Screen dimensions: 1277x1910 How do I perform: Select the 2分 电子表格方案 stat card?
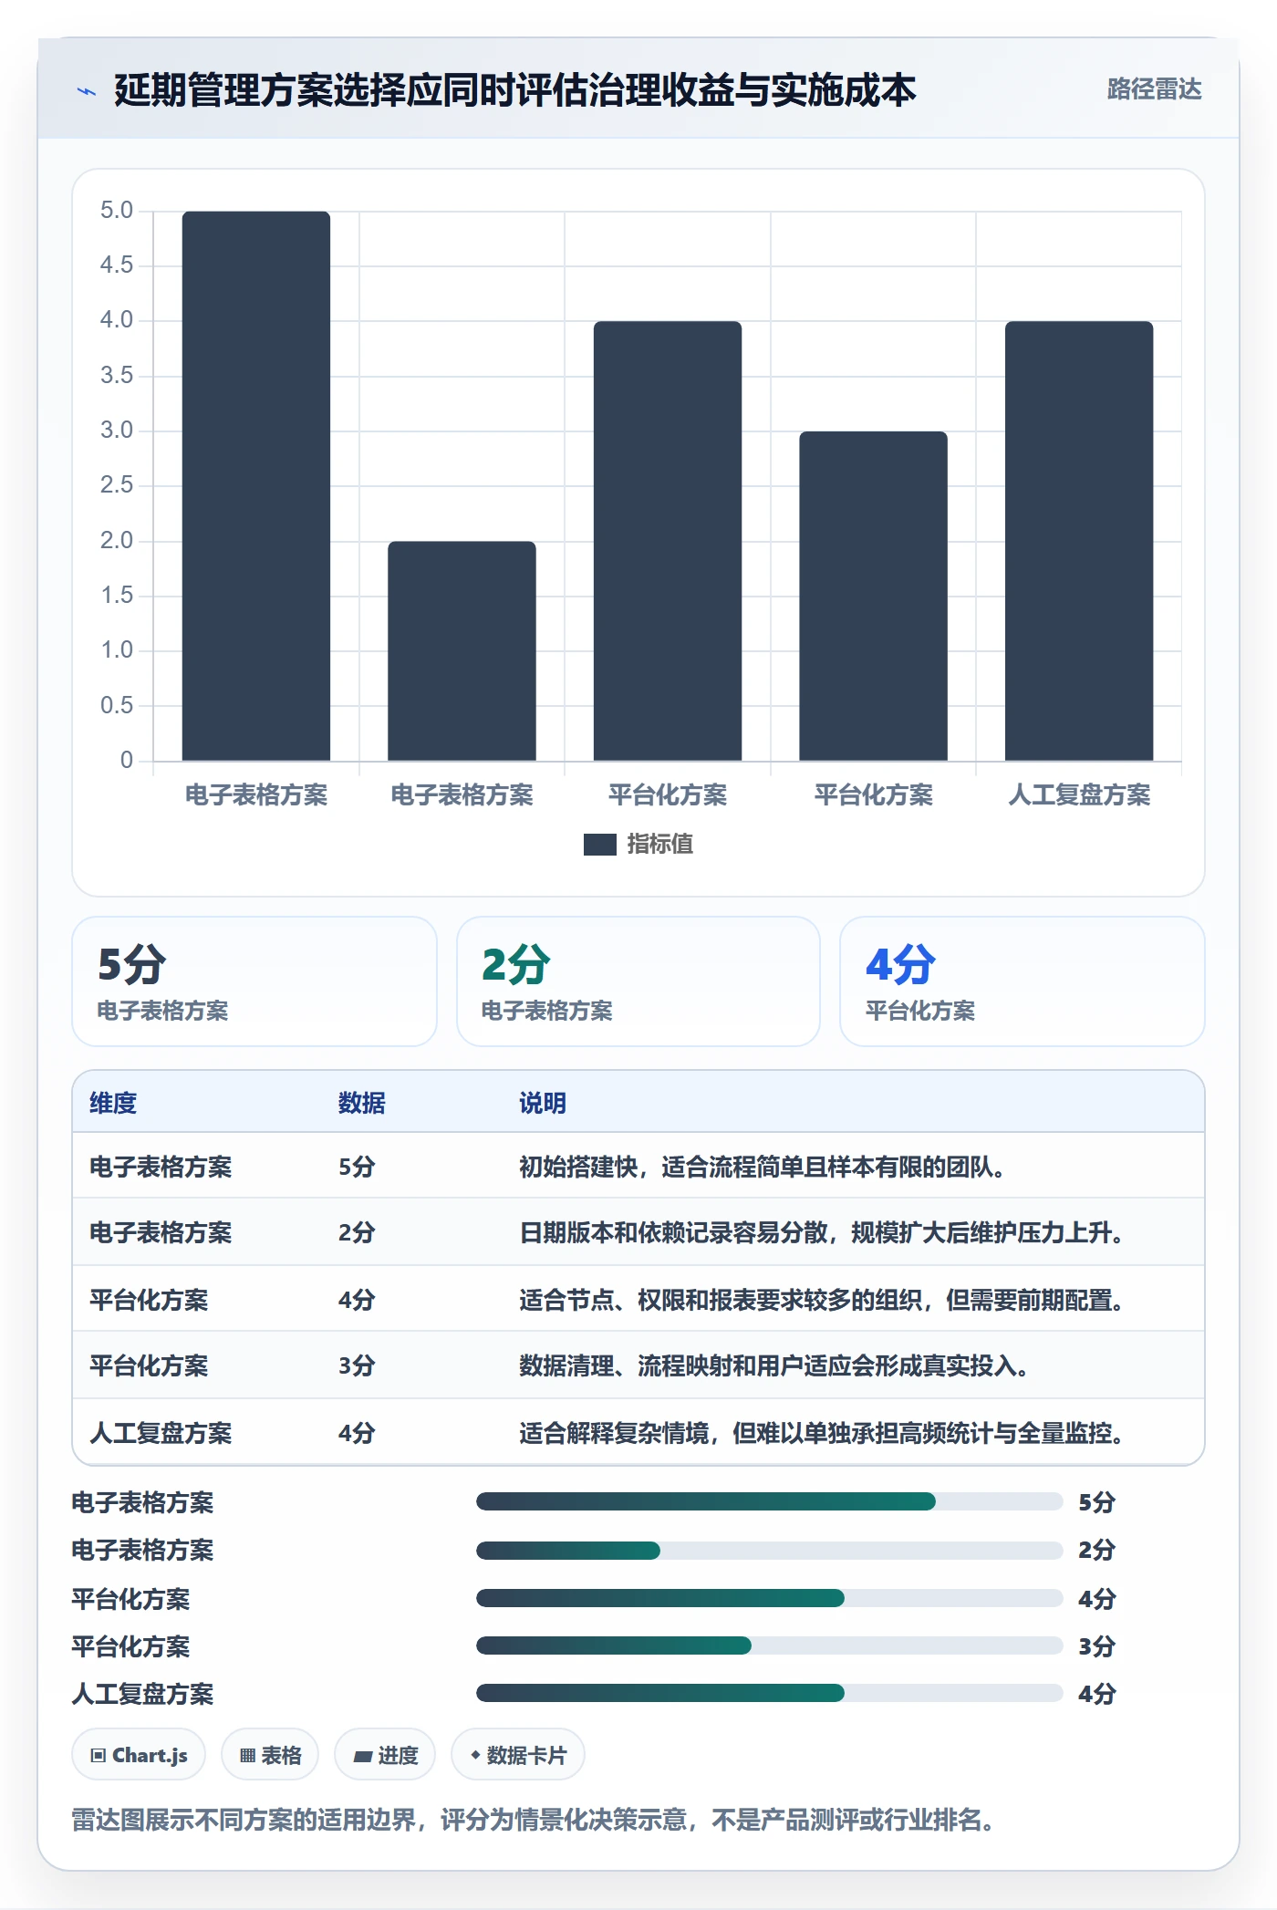[638, 981]
